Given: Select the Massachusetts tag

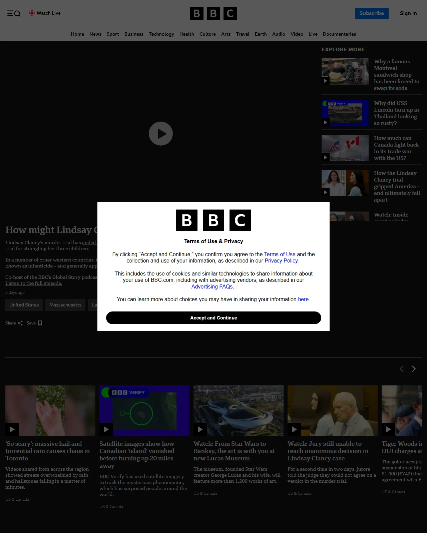Looking at the screenshot, I should (x=65, y=305).
